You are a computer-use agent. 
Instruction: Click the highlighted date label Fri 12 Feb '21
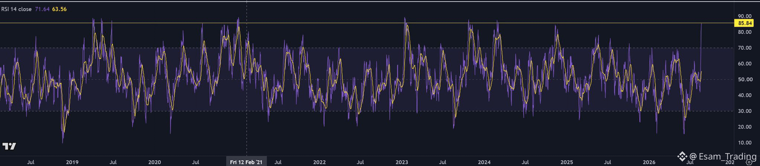click(246, 162)
